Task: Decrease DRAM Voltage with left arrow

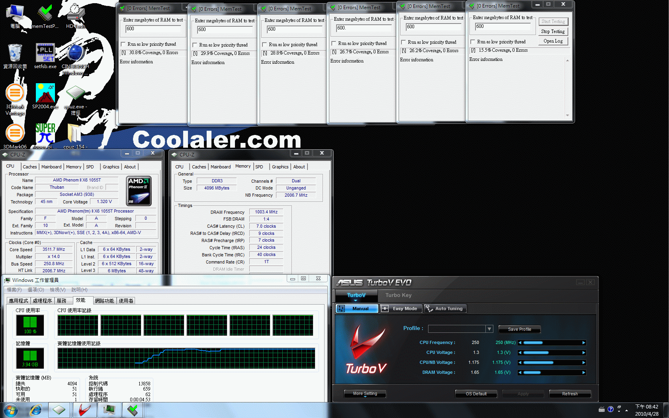Action: [x=520, y=373]
